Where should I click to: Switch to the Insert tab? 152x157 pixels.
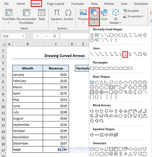pos(36,4)
